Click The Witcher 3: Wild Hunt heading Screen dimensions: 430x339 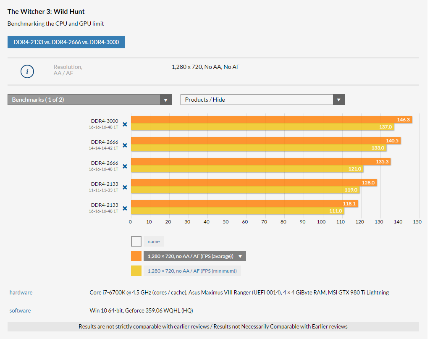click(x=46, y=11)
